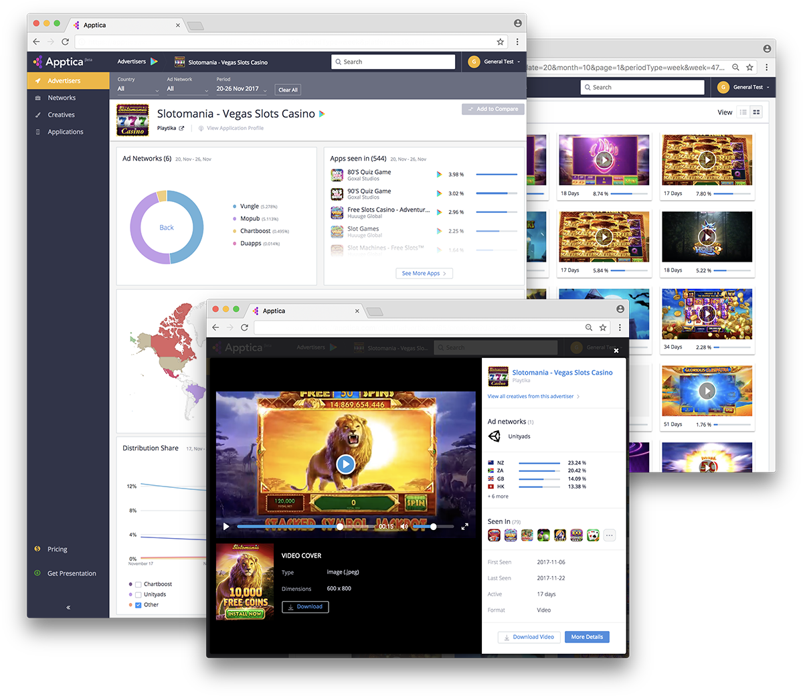Open the Ad Network filter dropdown
The height and width of the screenshot is (696, 803).
187,89
